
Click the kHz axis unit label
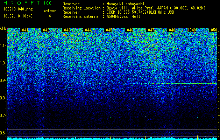(3, 28)
